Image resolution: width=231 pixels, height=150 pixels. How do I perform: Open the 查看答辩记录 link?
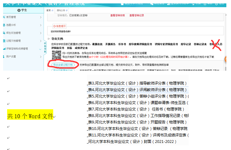pos(136,15)
